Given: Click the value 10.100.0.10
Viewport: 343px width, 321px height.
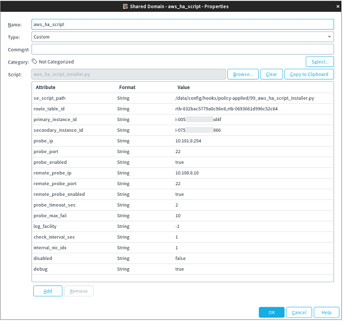Looking at the screenshot, I should coord(187,173).
